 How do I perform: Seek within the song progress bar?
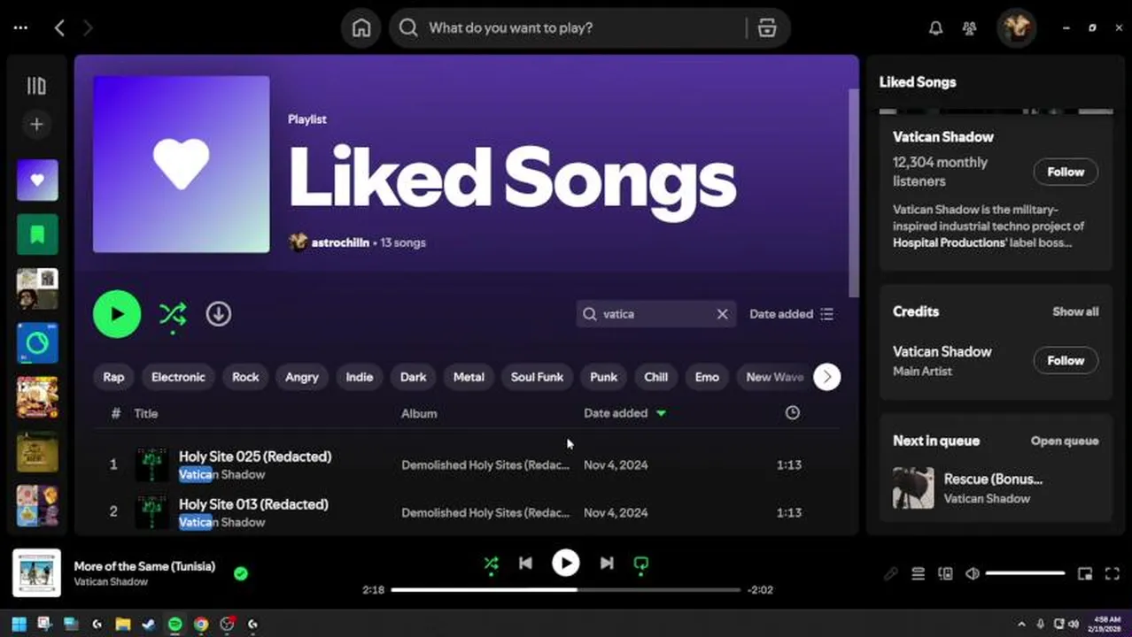[x=566, y=589]
